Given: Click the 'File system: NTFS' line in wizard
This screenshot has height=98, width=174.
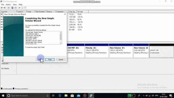Looking at the screenshot, I should (x=31, y=39).
